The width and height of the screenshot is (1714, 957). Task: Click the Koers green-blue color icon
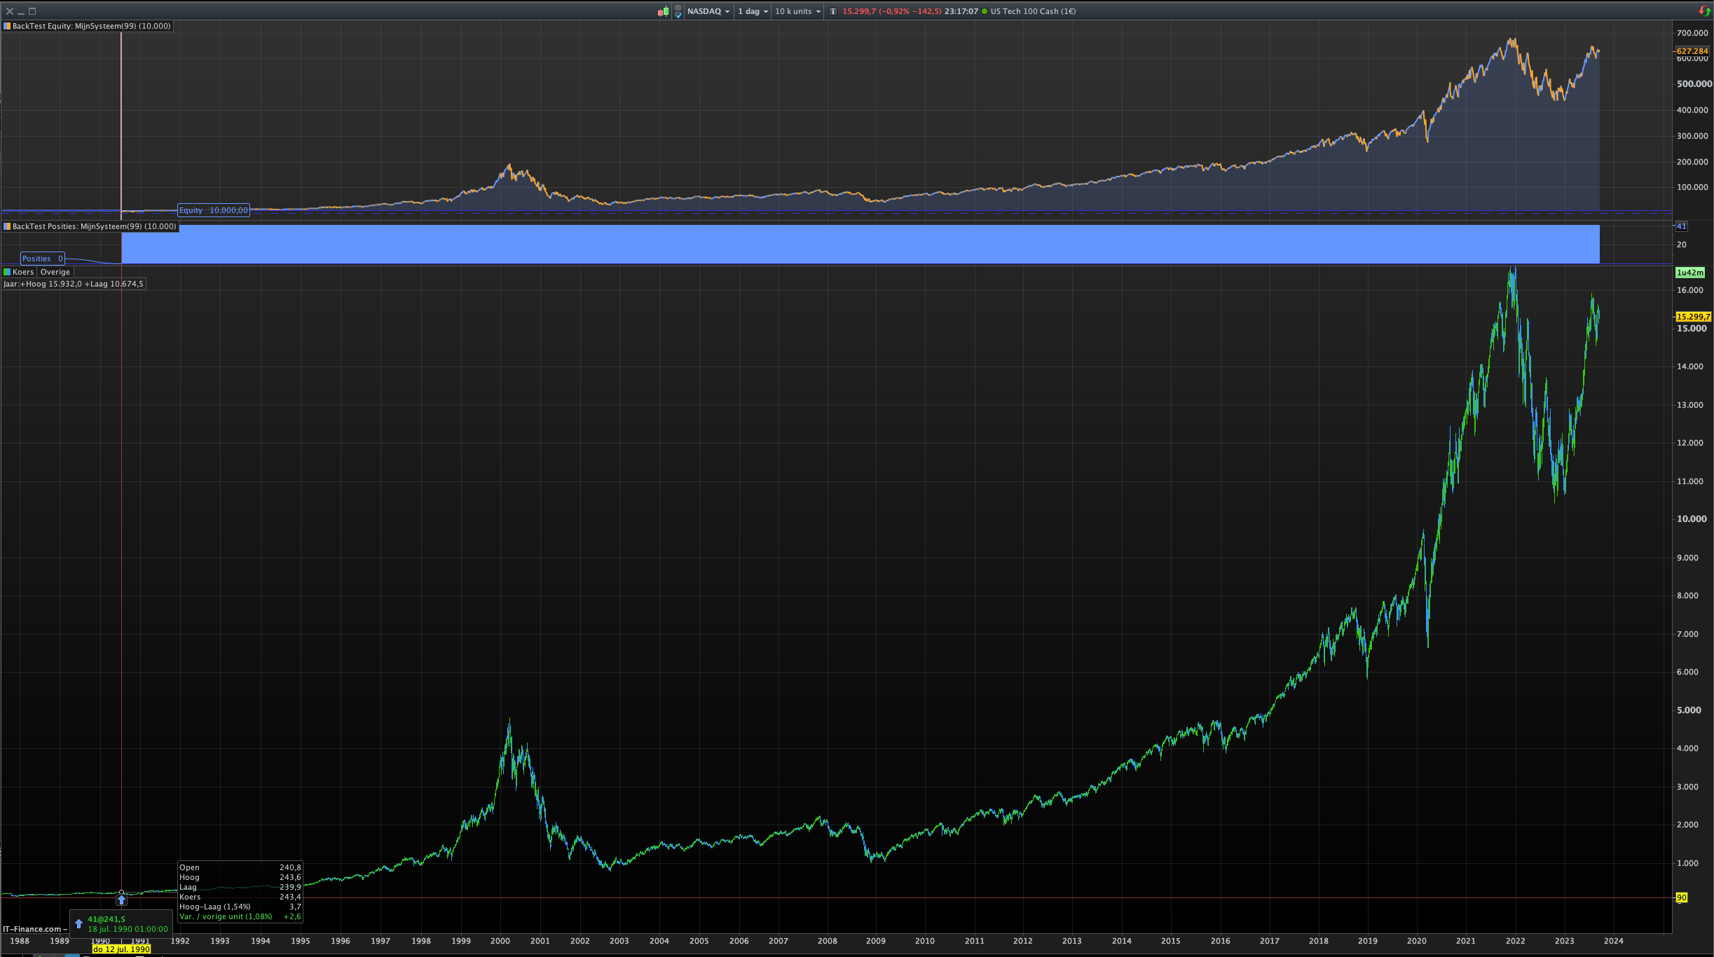(7, 272)
